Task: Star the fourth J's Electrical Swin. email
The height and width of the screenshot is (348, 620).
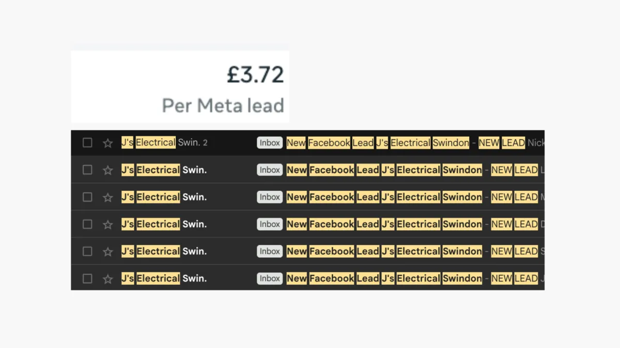Action: point(107,224)
